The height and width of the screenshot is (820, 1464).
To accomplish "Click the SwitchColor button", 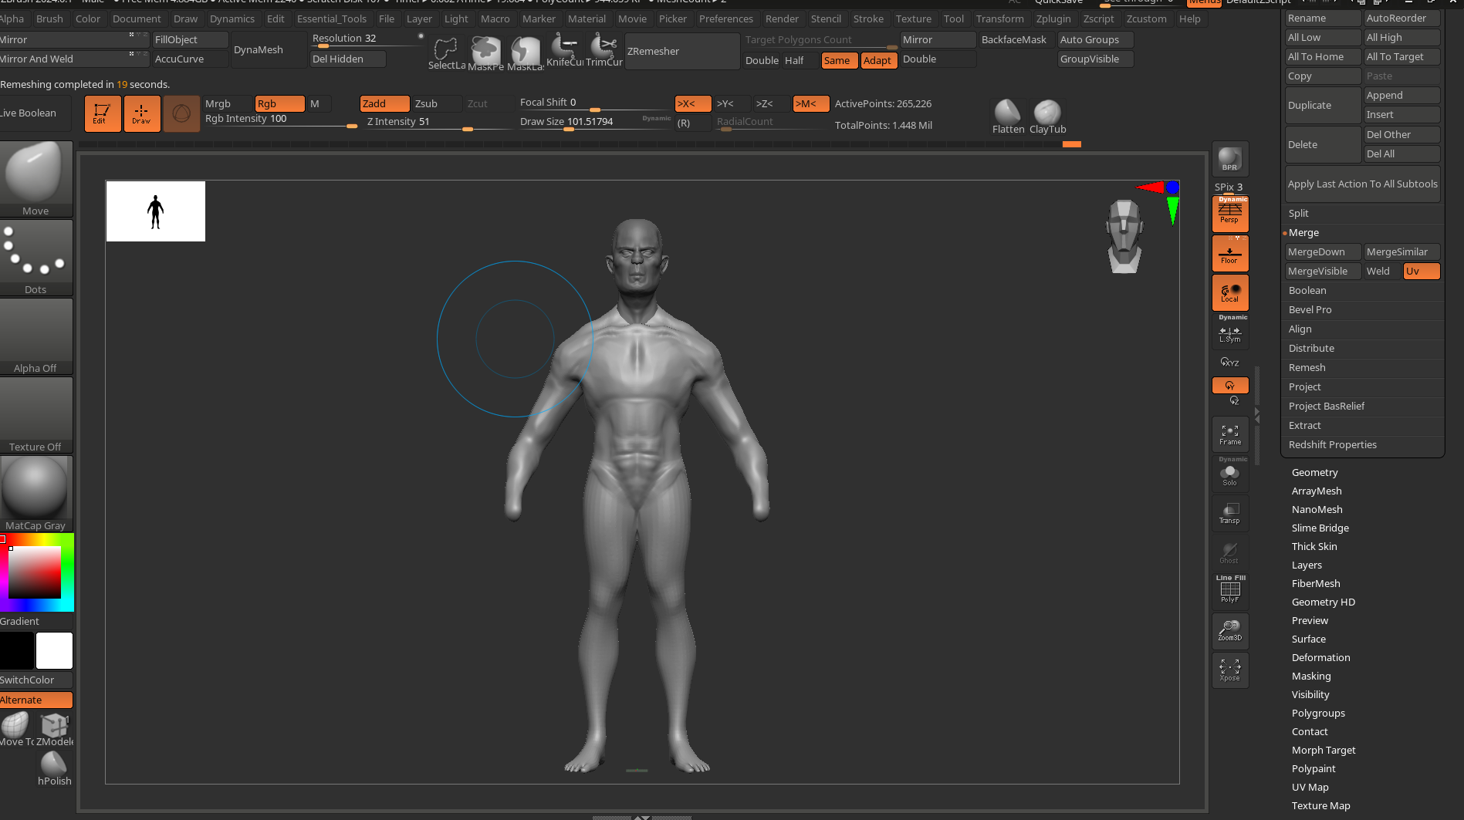I will click(x=36, y=680).
